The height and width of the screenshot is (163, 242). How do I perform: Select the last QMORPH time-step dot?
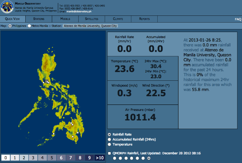[x=149, y=158]
